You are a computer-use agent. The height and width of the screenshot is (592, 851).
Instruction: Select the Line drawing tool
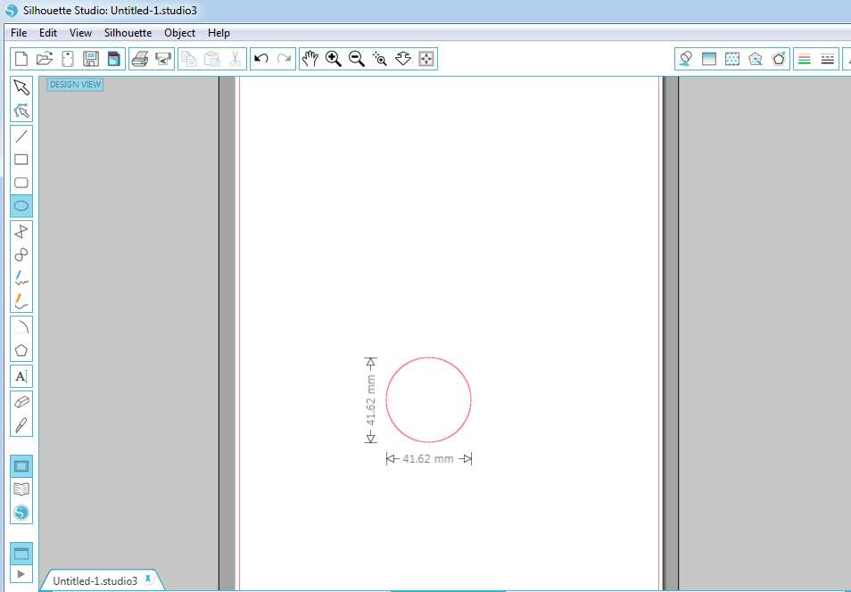pos(21,136)
